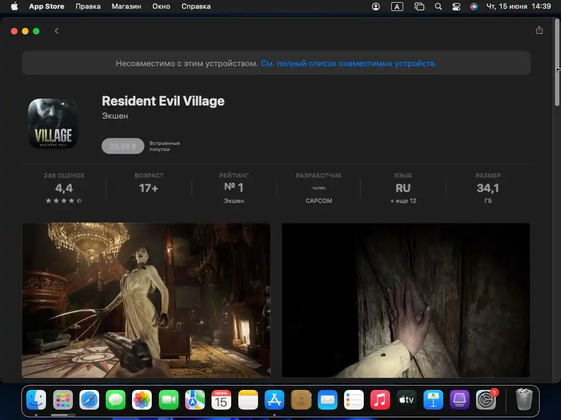561x420 pixels.
Task: Click the window's vertical scrollbar
Action: [x=557, y=62]
